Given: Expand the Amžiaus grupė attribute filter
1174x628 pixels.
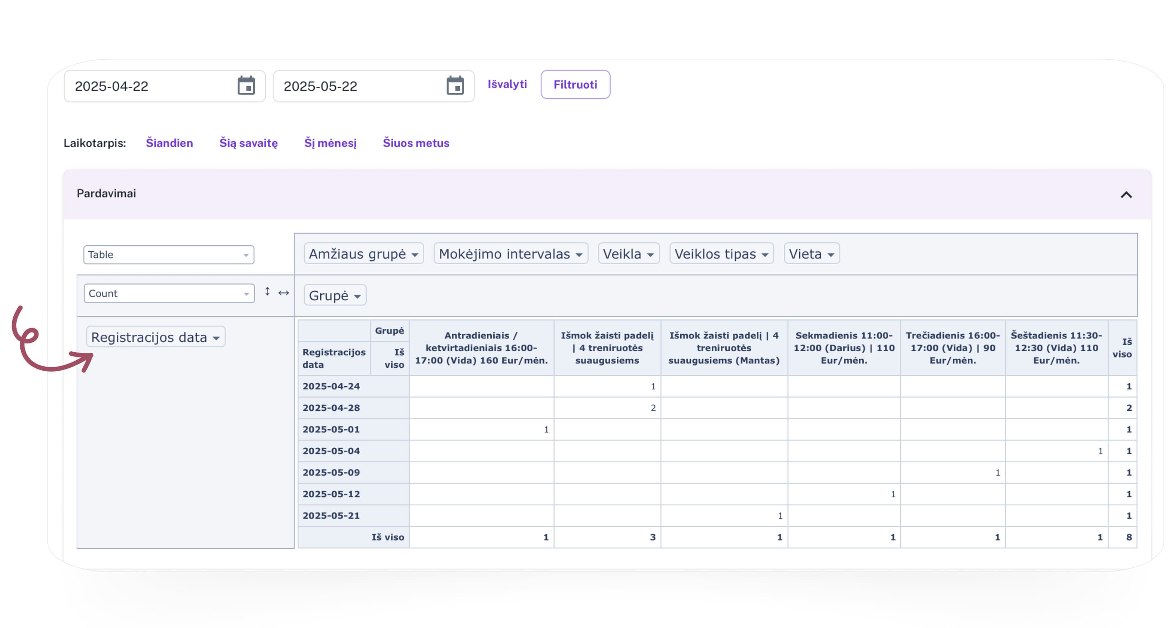Looking at the screenshot, I should [414, 255].
